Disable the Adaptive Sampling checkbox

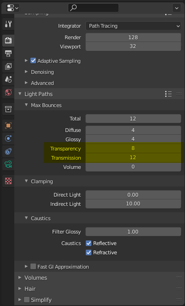[x=33, y=61]
